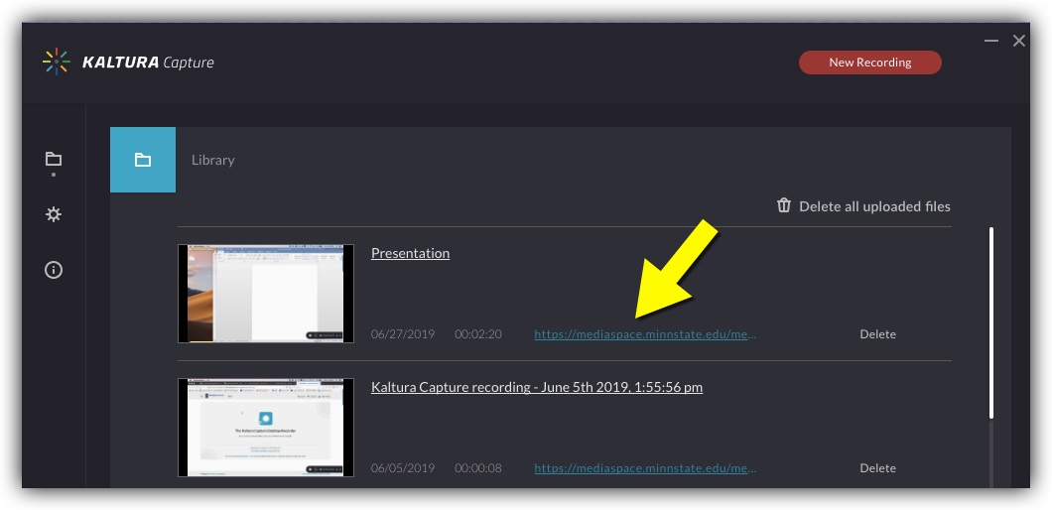Viewport: 1052px width, 510px height.
Task: Click the blue Library folder tile
Action: click(143, 160)
